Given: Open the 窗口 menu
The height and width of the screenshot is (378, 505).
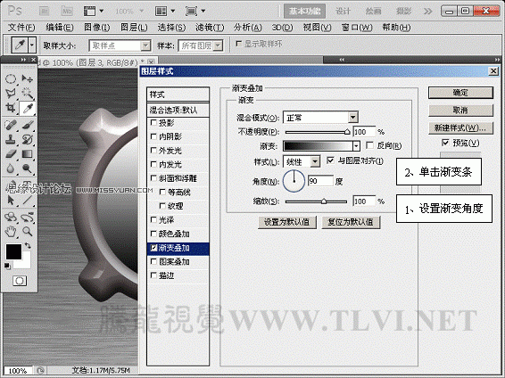Looking at the screenshot, I should point(357,28).
